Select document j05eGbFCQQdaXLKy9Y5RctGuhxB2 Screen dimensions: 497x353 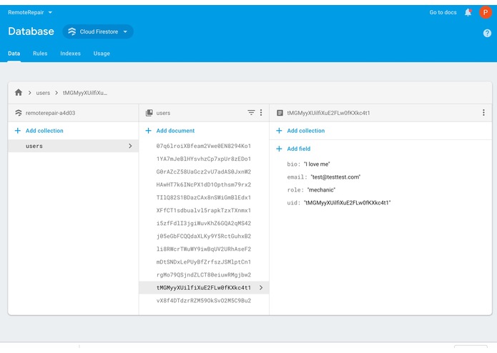[204, 236]
